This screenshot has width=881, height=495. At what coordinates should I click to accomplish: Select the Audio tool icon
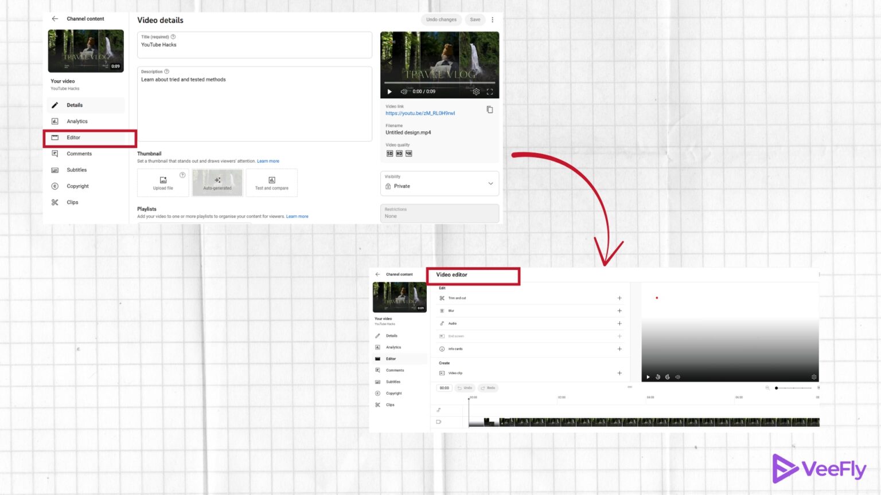pyautogui.click(x=442, y=323)
